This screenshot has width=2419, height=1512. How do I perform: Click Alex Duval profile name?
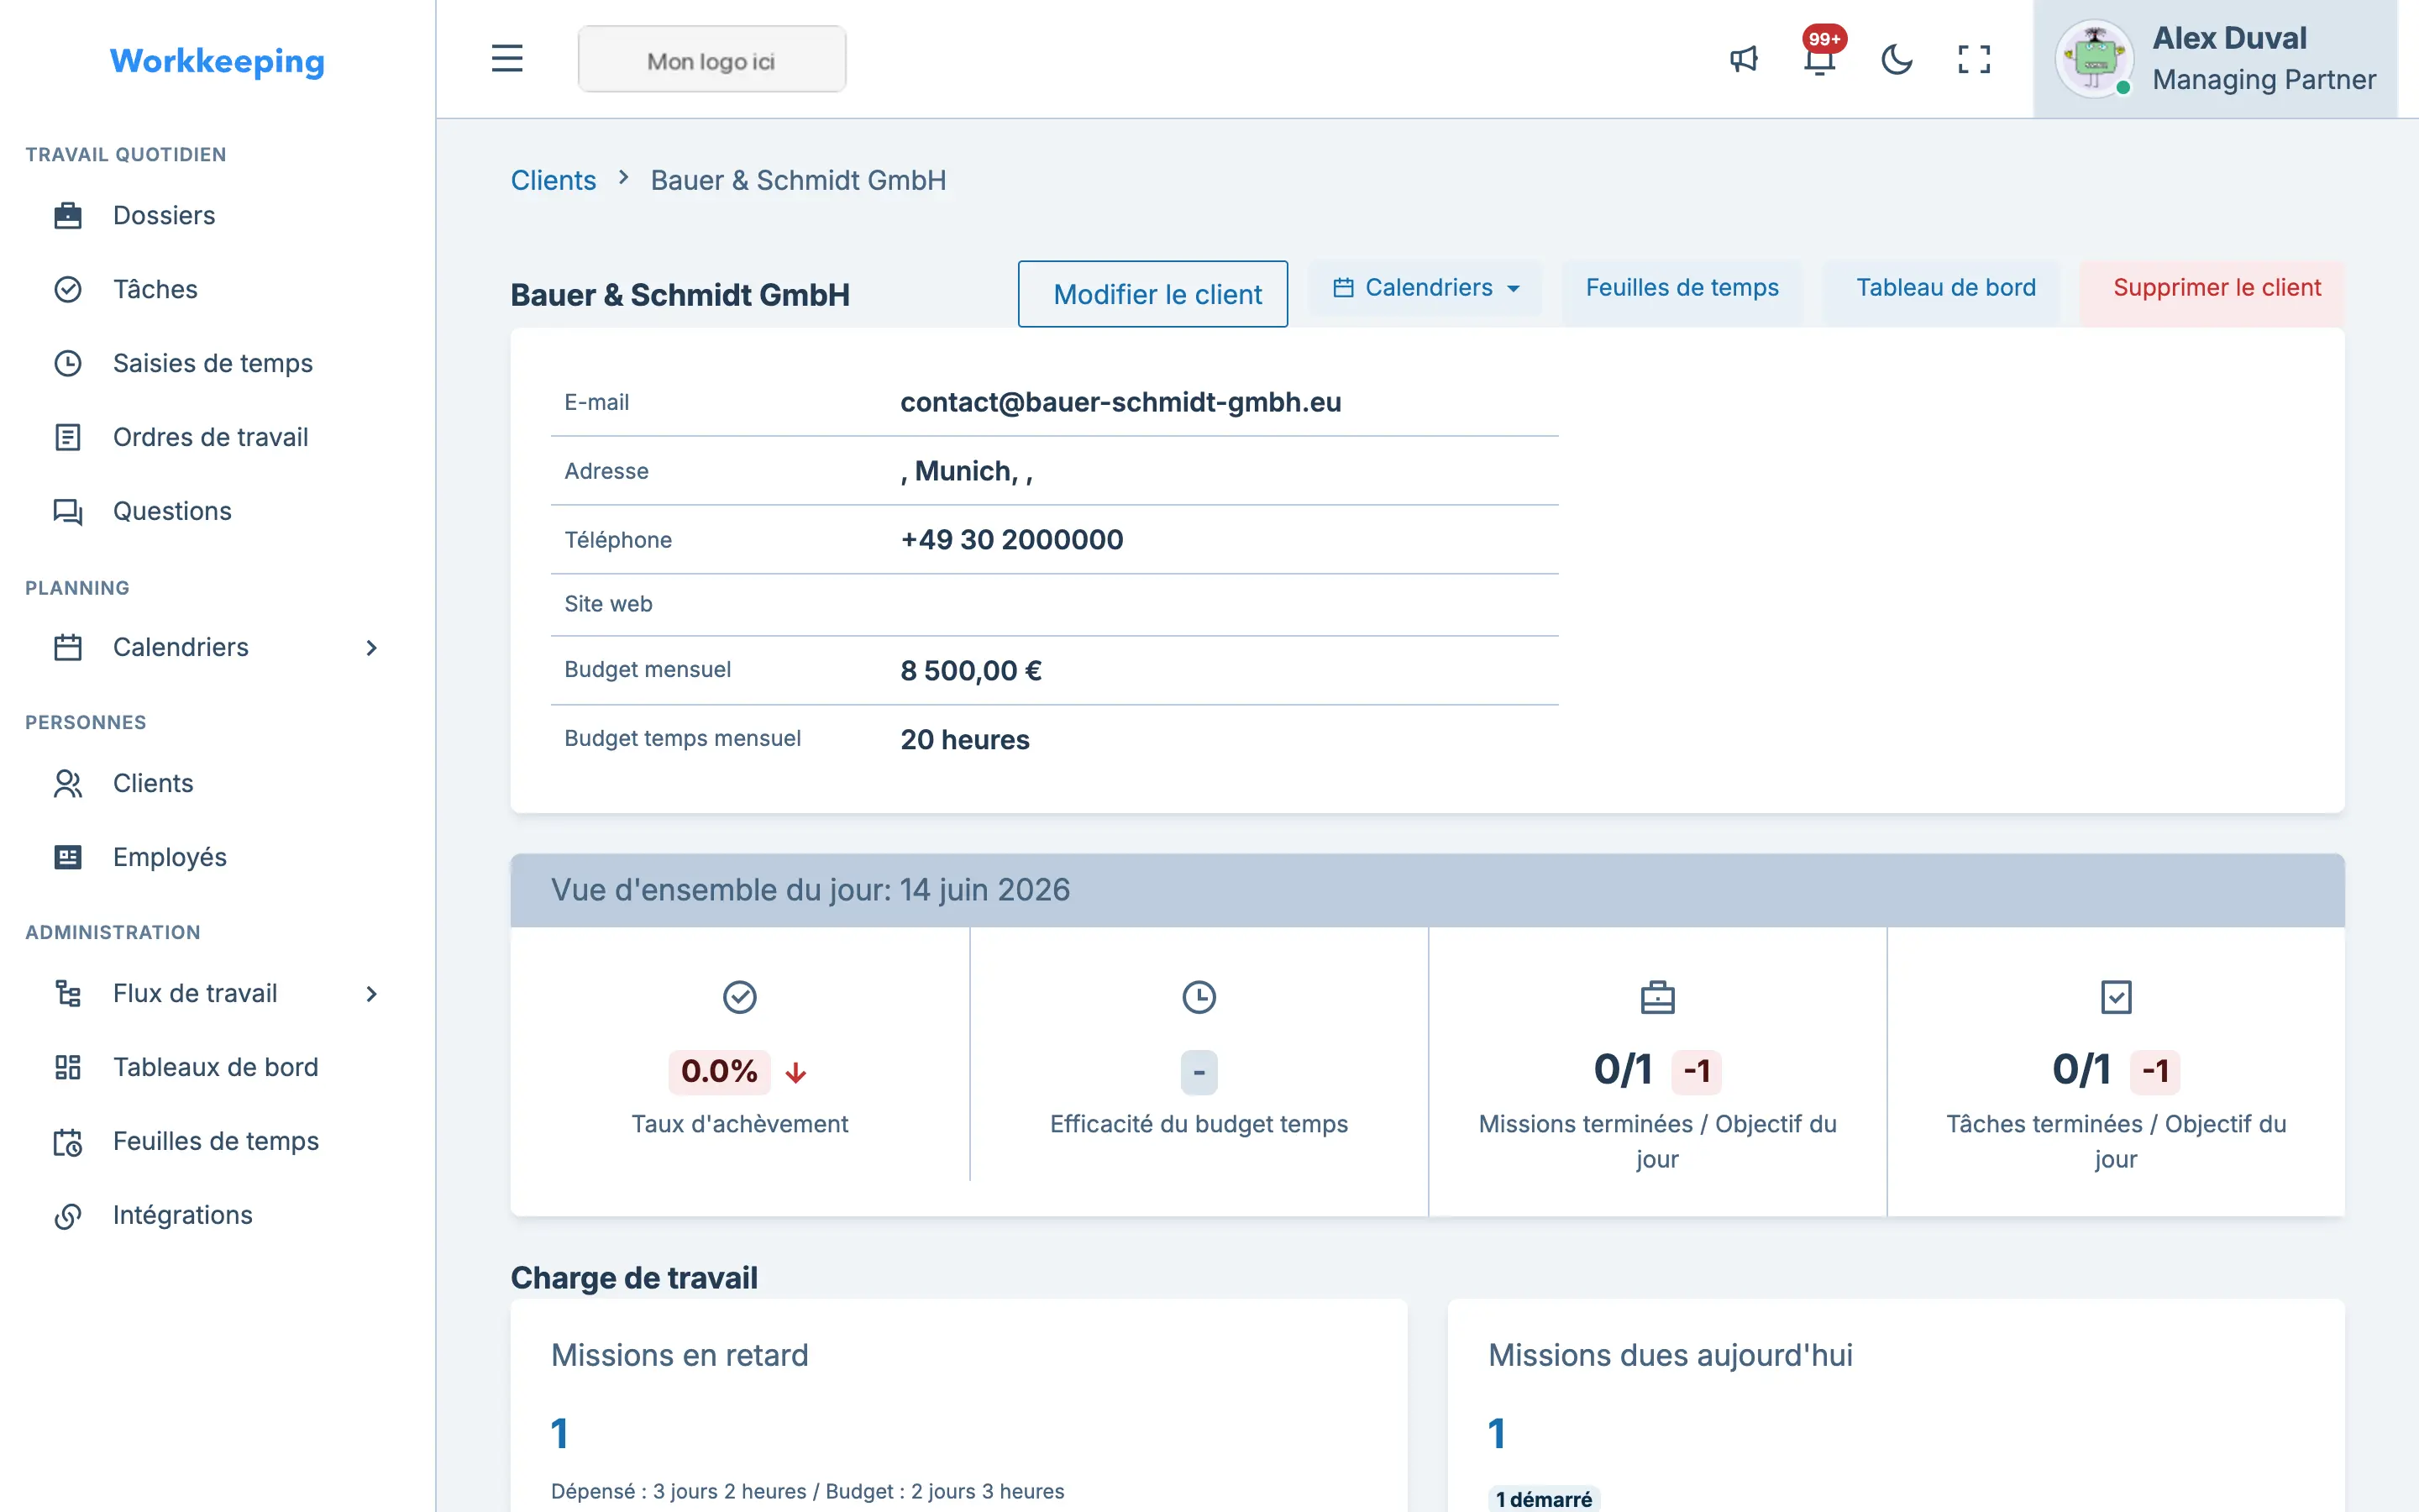click(x=2229, y=38)
